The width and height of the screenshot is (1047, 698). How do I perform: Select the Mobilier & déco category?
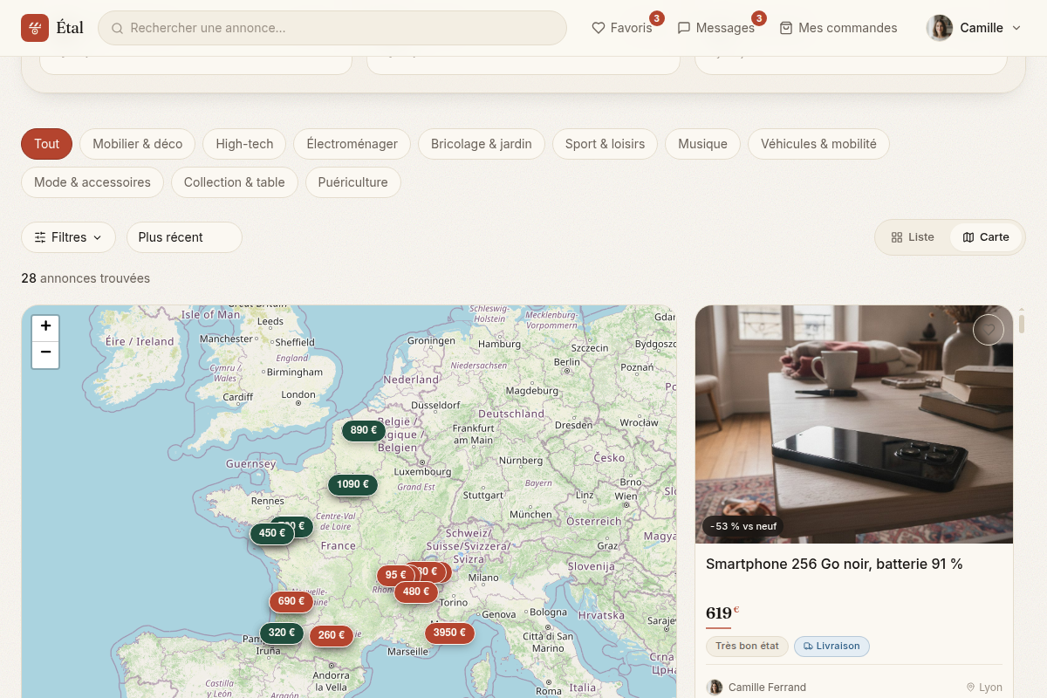coord(138,144)
